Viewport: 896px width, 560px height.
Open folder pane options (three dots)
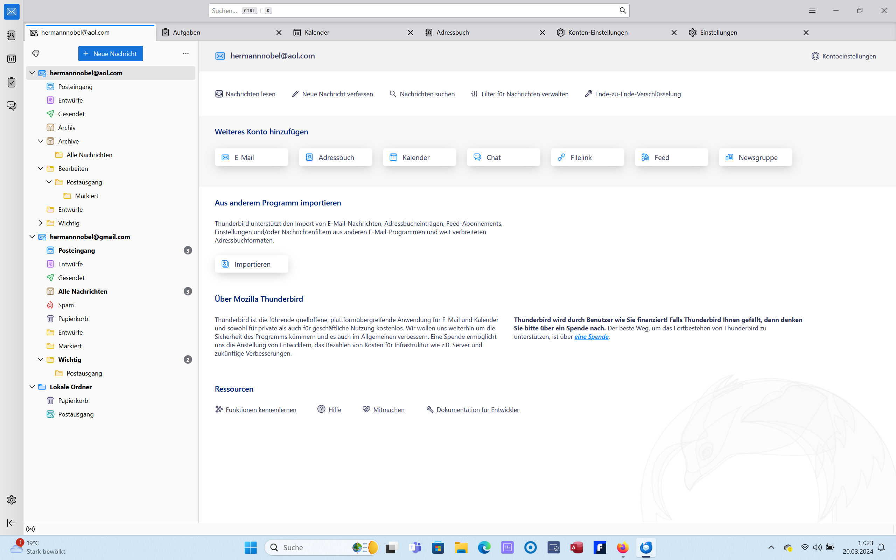(x=186, y=54)
